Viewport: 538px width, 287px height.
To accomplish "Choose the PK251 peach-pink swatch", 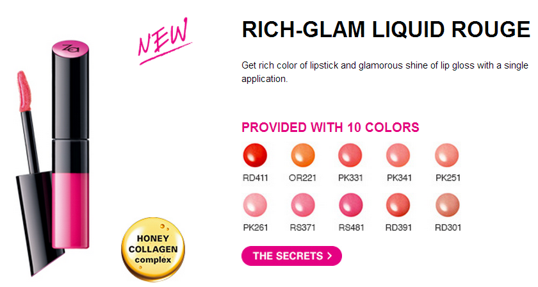I will 447,155.
